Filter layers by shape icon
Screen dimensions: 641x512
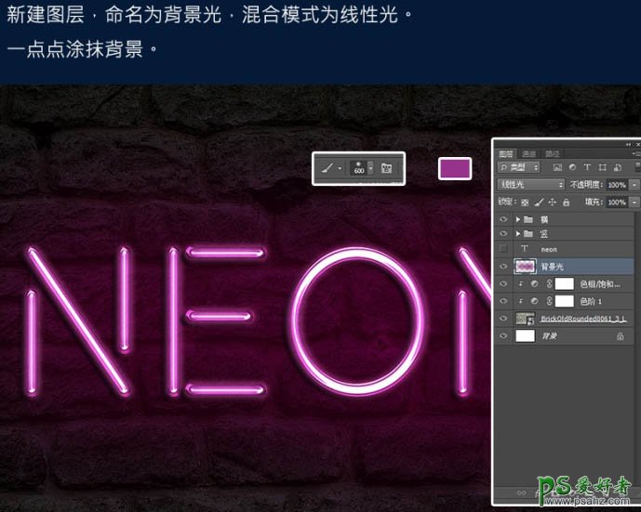tap(602, 167)
